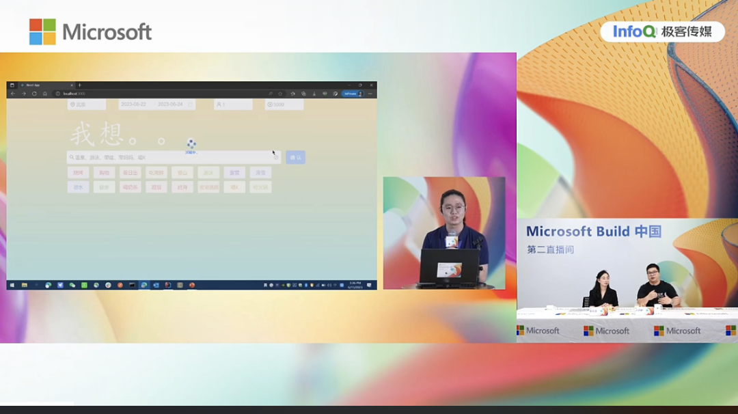Toggle the 登山 activity tag
This screenshot has height=414, width=738.
tap(182, 173)
